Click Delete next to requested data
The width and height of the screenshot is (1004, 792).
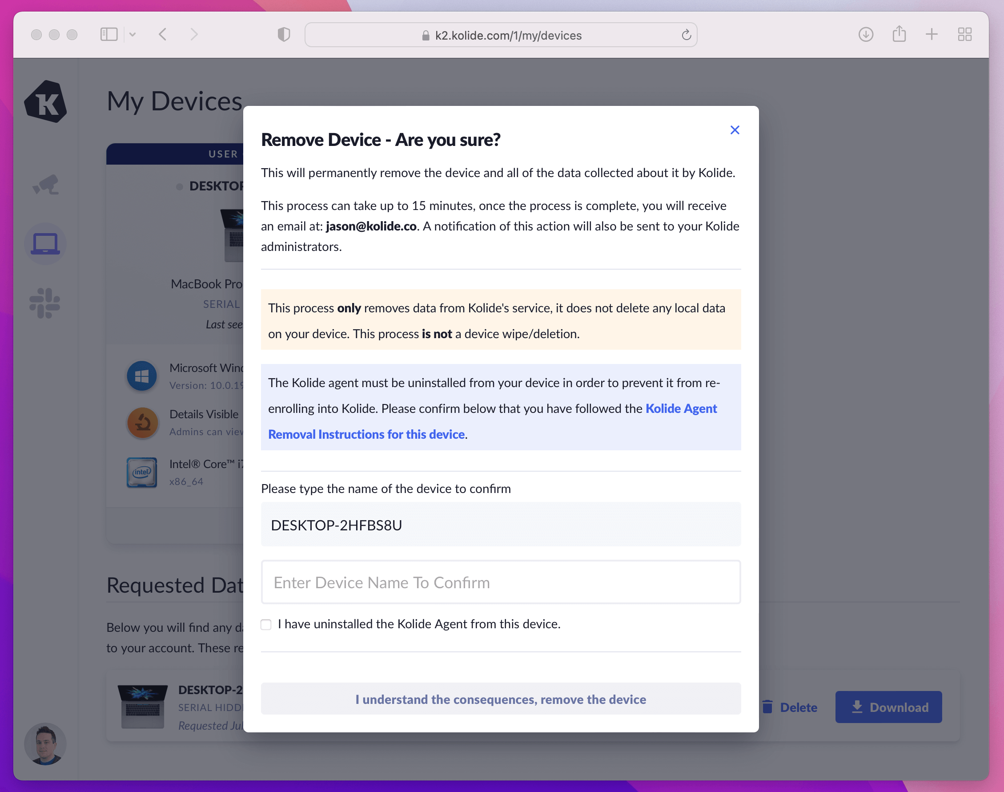point(790,707)
